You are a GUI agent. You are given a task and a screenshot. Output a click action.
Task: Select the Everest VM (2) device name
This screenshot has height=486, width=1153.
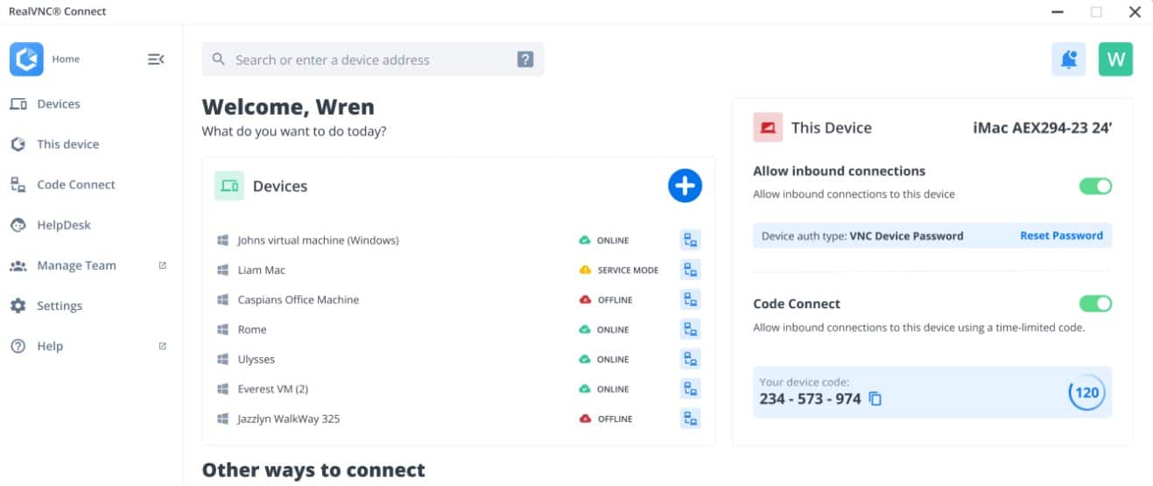273,389
